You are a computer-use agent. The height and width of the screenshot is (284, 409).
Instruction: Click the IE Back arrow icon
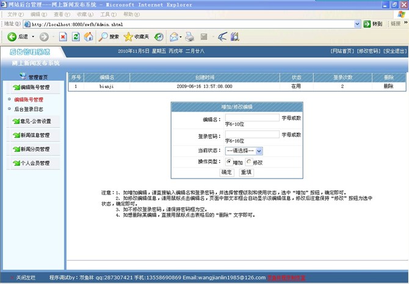[x=12, y=37]
